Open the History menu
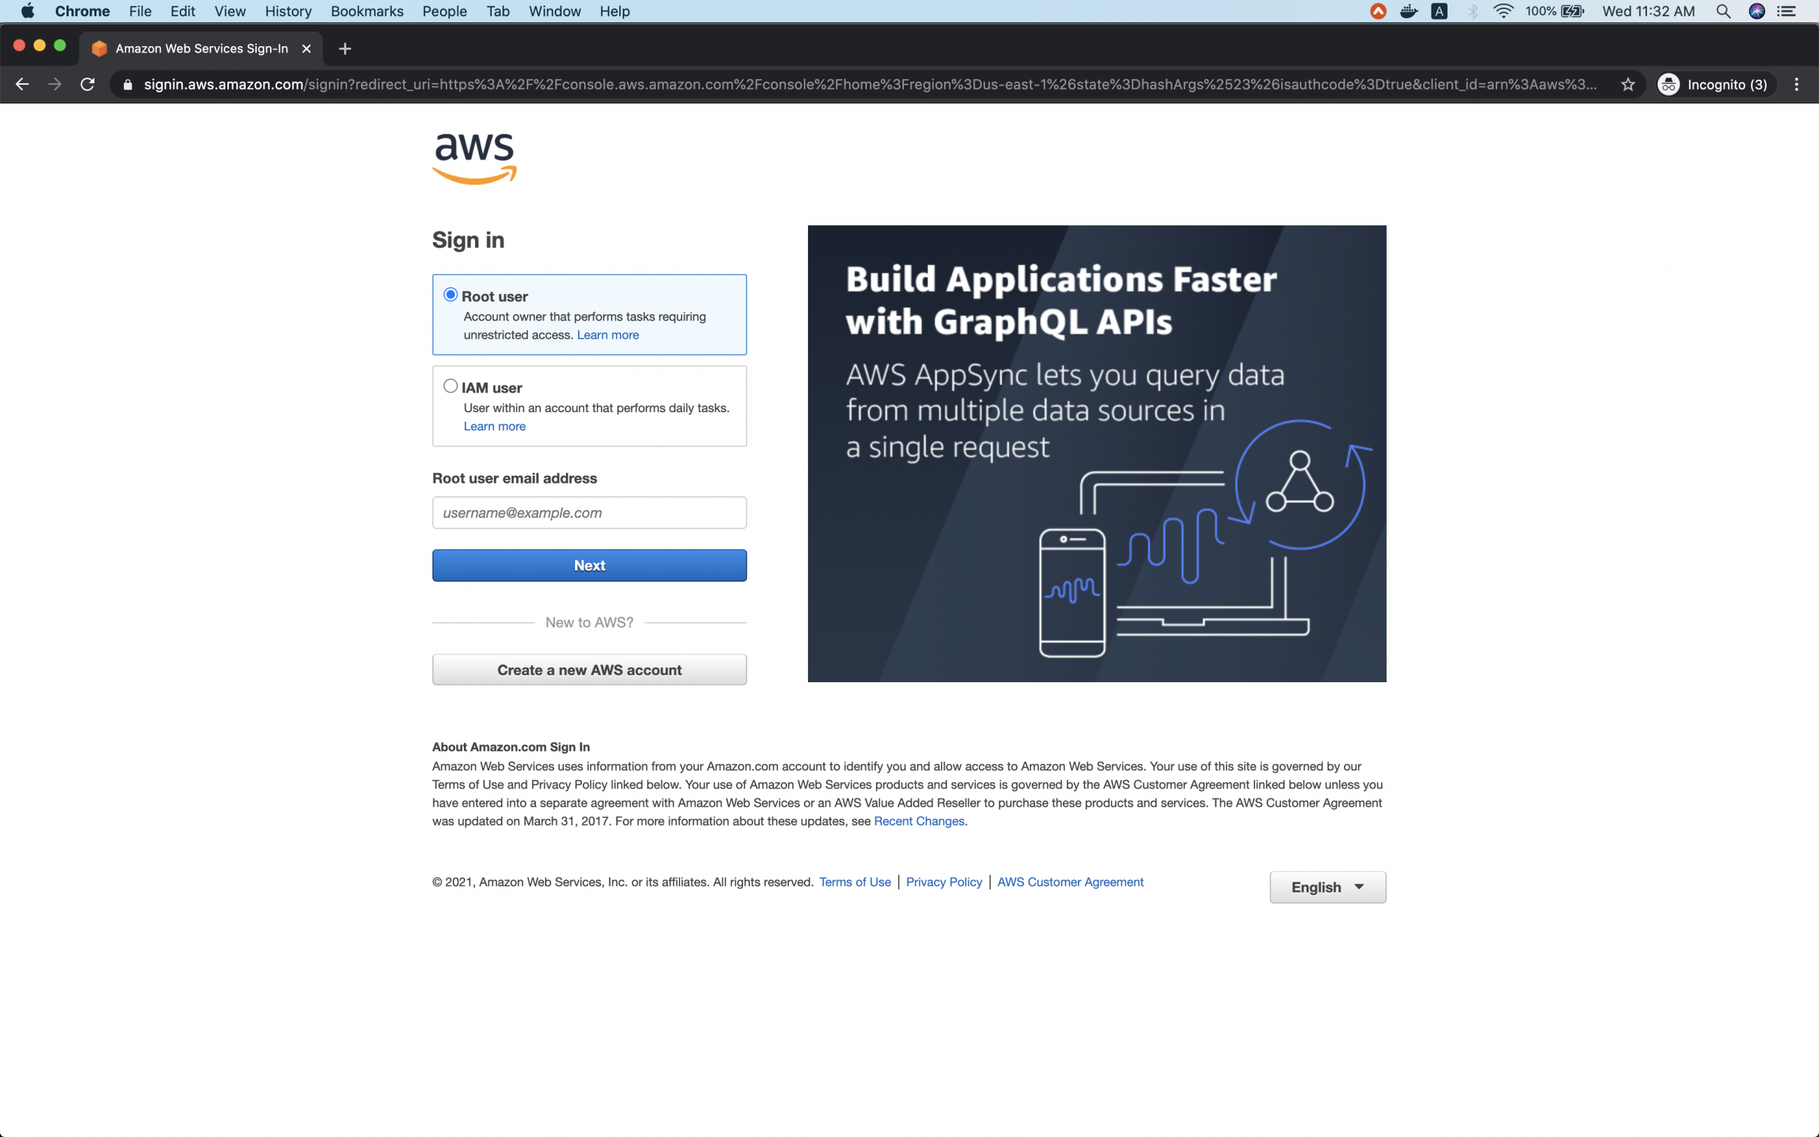Viewport: 1819px width, 1137px height. (288, 11)
